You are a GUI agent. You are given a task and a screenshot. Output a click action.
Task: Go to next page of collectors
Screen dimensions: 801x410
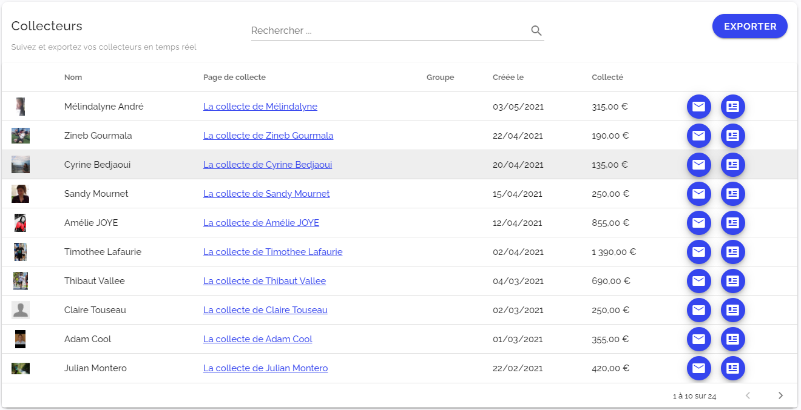click(x=780, y=395)
